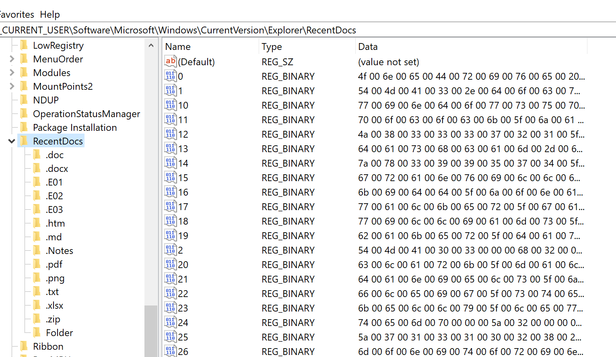Select the value named 2

pyautogui.click(x=180, y=250)
